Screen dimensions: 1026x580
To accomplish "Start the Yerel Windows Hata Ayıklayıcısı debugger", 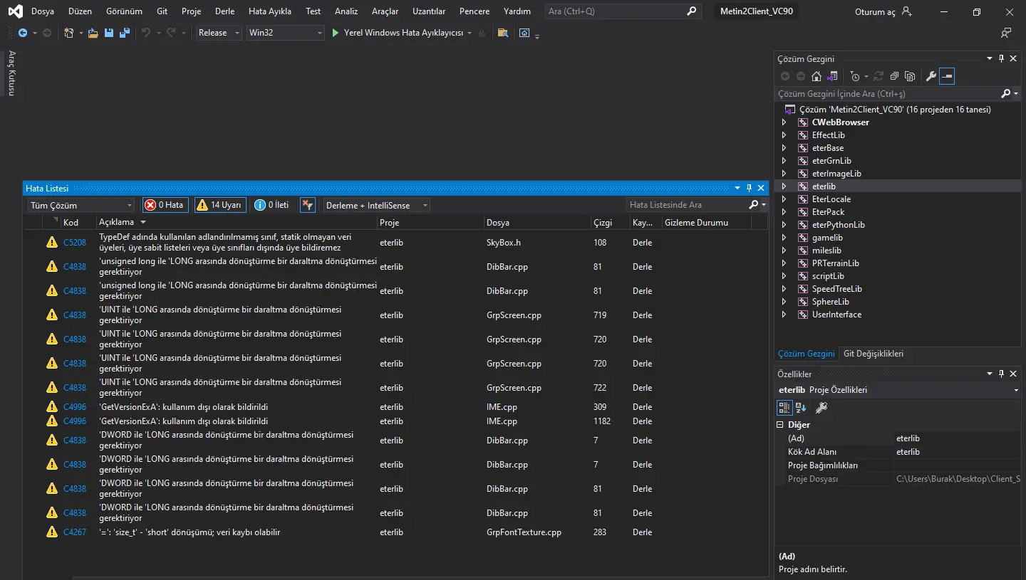I will click(x=398, y=33).
